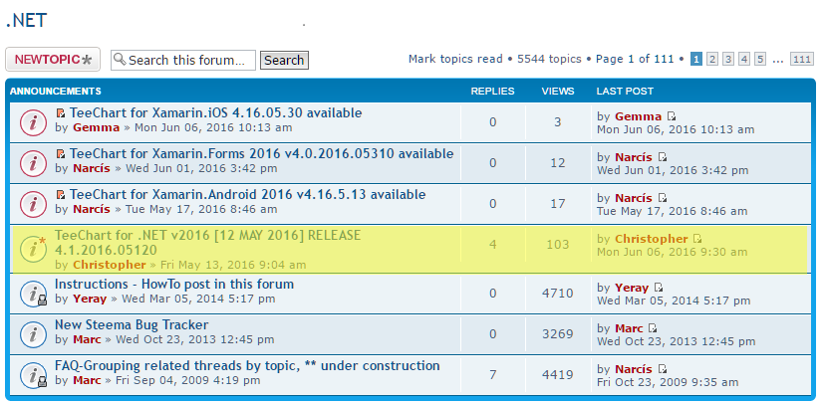View latest post icon in FAQ-Grouping row
Viewport: 826px width, 403px height.
[x=663, y=369]
